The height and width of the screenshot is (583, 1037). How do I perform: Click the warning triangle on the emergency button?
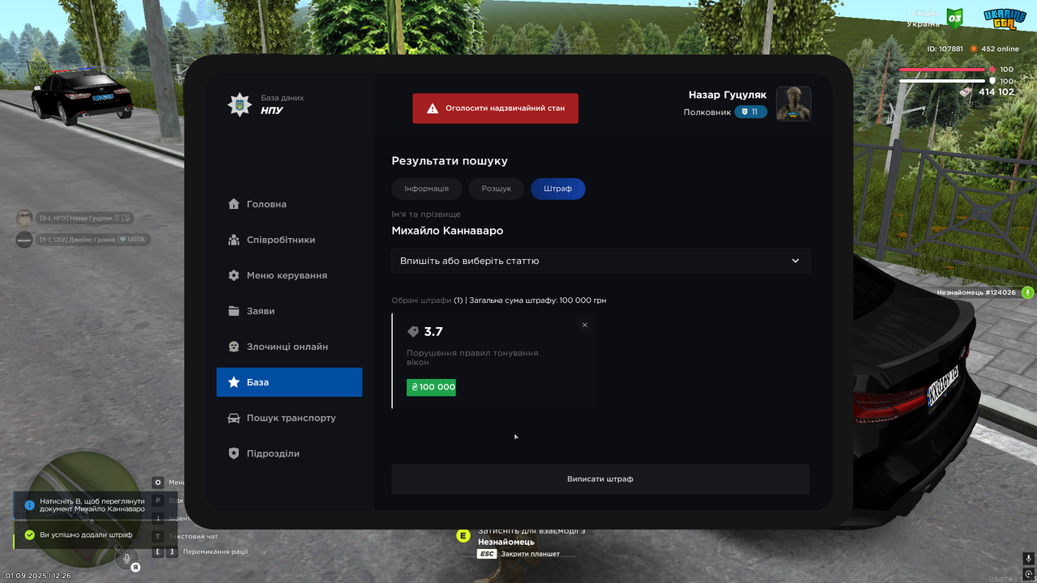pyautogui.click(x=433, y=108)
